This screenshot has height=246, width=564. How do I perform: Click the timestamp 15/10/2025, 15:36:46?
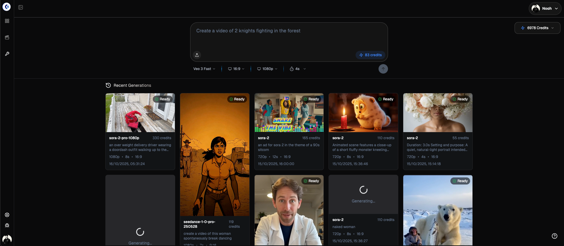click(x=350, y=164)
